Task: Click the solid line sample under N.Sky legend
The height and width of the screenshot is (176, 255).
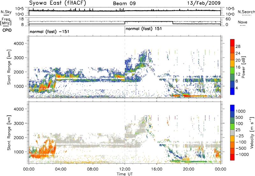Action: point(6,15)
